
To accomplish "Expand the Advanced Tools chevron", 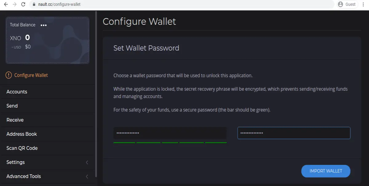I will coord(87,177).
